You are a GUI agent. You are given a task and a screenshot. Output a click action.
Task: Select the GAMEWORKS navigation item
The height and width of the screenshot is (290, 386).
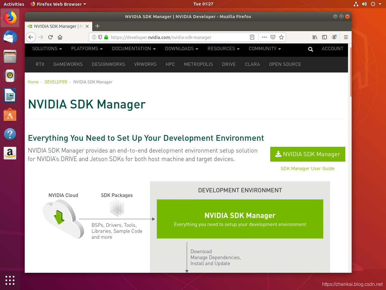click(68, 64)
